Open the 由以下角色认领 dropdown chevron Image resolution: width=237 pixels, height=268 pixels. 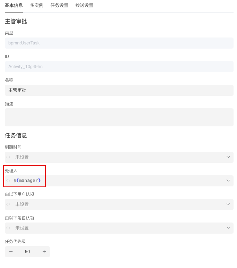pos(228,228)
